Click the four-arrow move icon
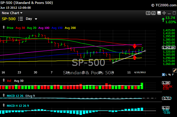The width and height of the screenshot is (177, 117). [x=164, y=13]
